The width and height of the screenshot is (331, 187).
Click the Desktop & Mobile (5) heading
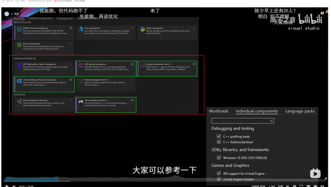tap(25, 59)
